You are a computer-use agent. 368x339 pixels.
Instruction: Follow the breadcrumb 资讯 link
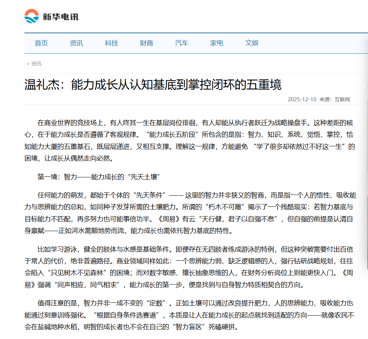tap(36, 64)
